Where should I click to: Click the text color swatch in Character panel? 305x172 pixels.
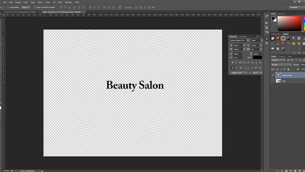[x=257, y=57]
